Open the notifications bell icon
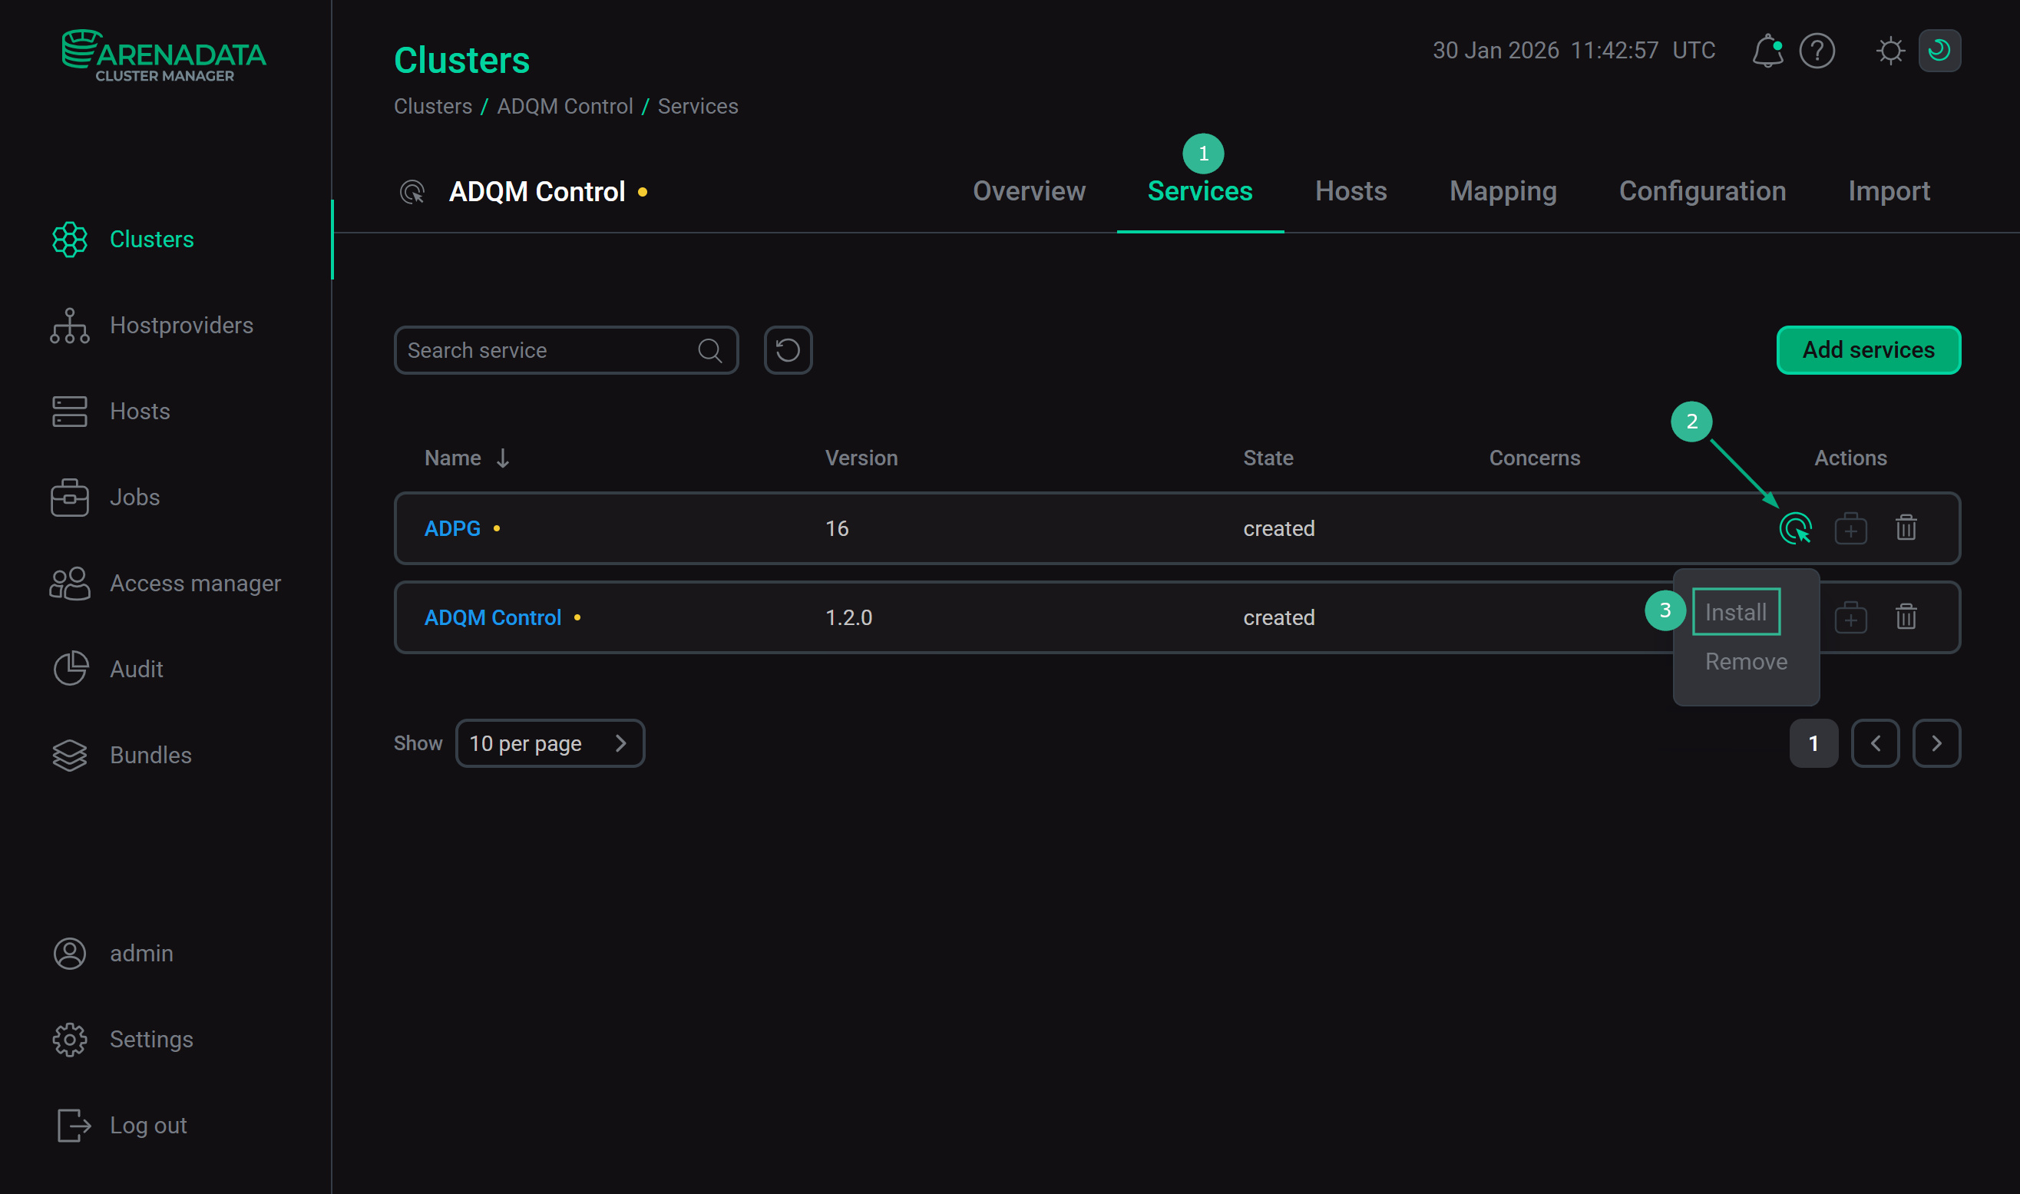The height and width of the screenshot is (1194, 2020). (1767, 51)
